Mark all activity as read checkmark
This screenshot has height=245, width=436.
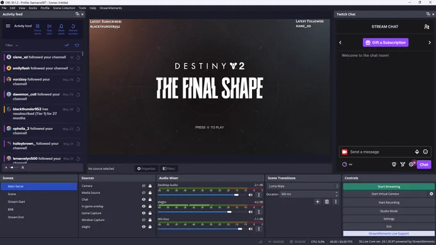coord(67,45)
